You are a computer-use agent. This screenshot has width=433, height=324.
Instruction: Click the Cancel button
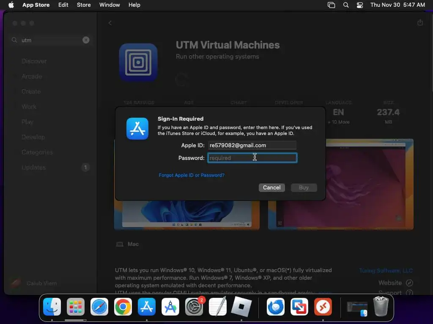272,188
